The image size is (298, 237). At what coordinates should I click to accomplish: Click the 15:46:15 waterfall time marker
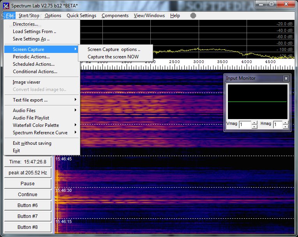click(x=63, y=221)
